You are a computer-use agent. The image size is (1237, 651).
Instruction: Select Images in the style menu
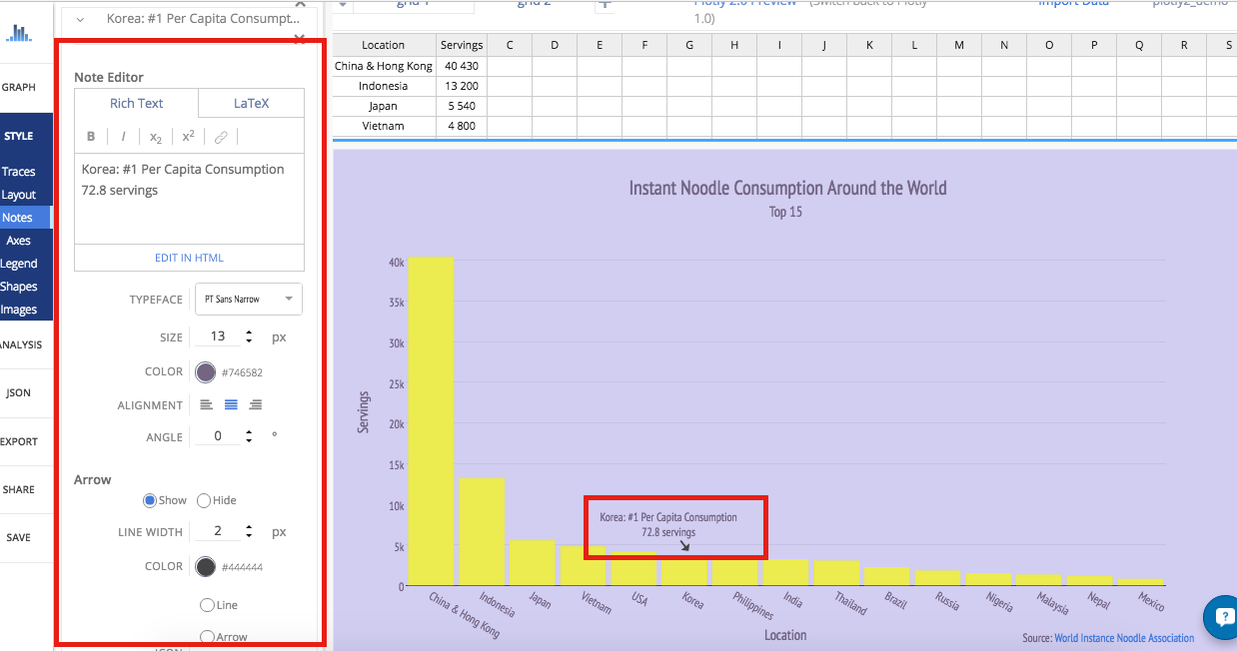pyautogui.click(x=19, y=310)
